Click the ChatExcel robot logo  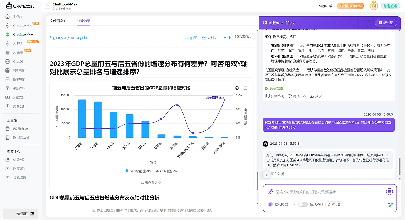(9, 5)
